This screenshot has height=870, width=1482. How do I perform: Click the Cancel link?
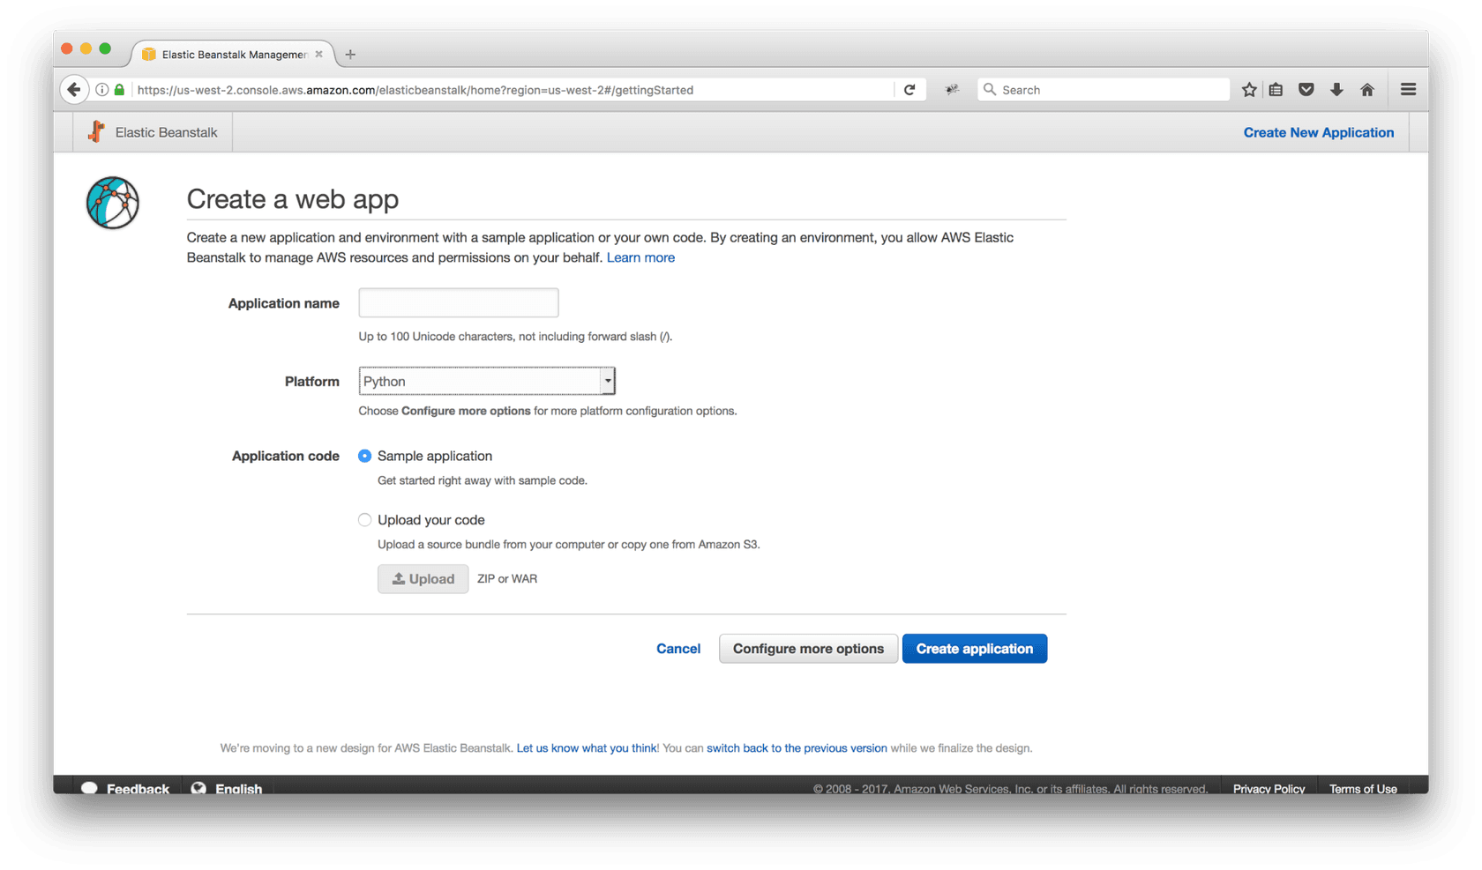point(678,649)
